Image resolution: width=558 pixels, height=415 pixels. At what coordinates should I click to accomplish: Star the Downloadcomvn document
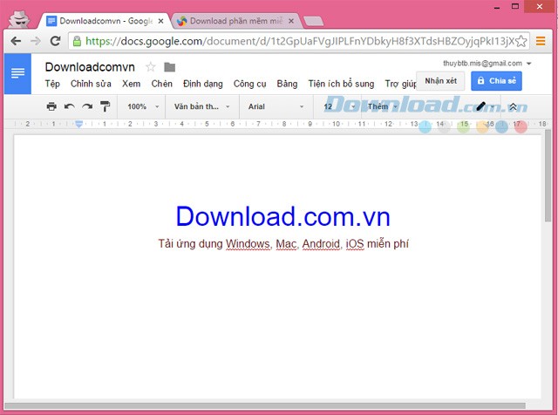click(151, 67)
